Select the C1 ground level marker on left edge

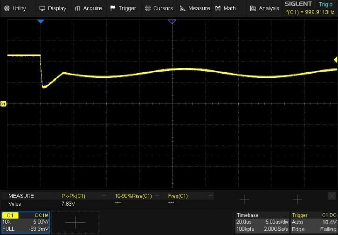pos(3,104)
